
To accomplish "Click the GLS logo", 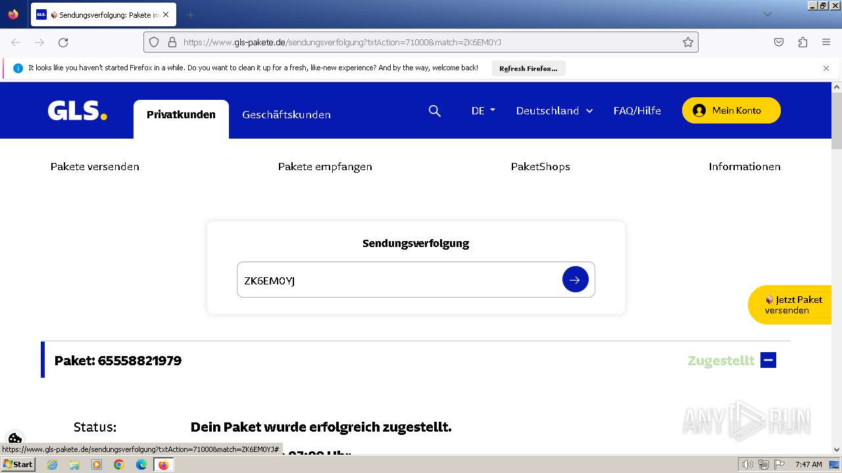I will coord(77,110).
